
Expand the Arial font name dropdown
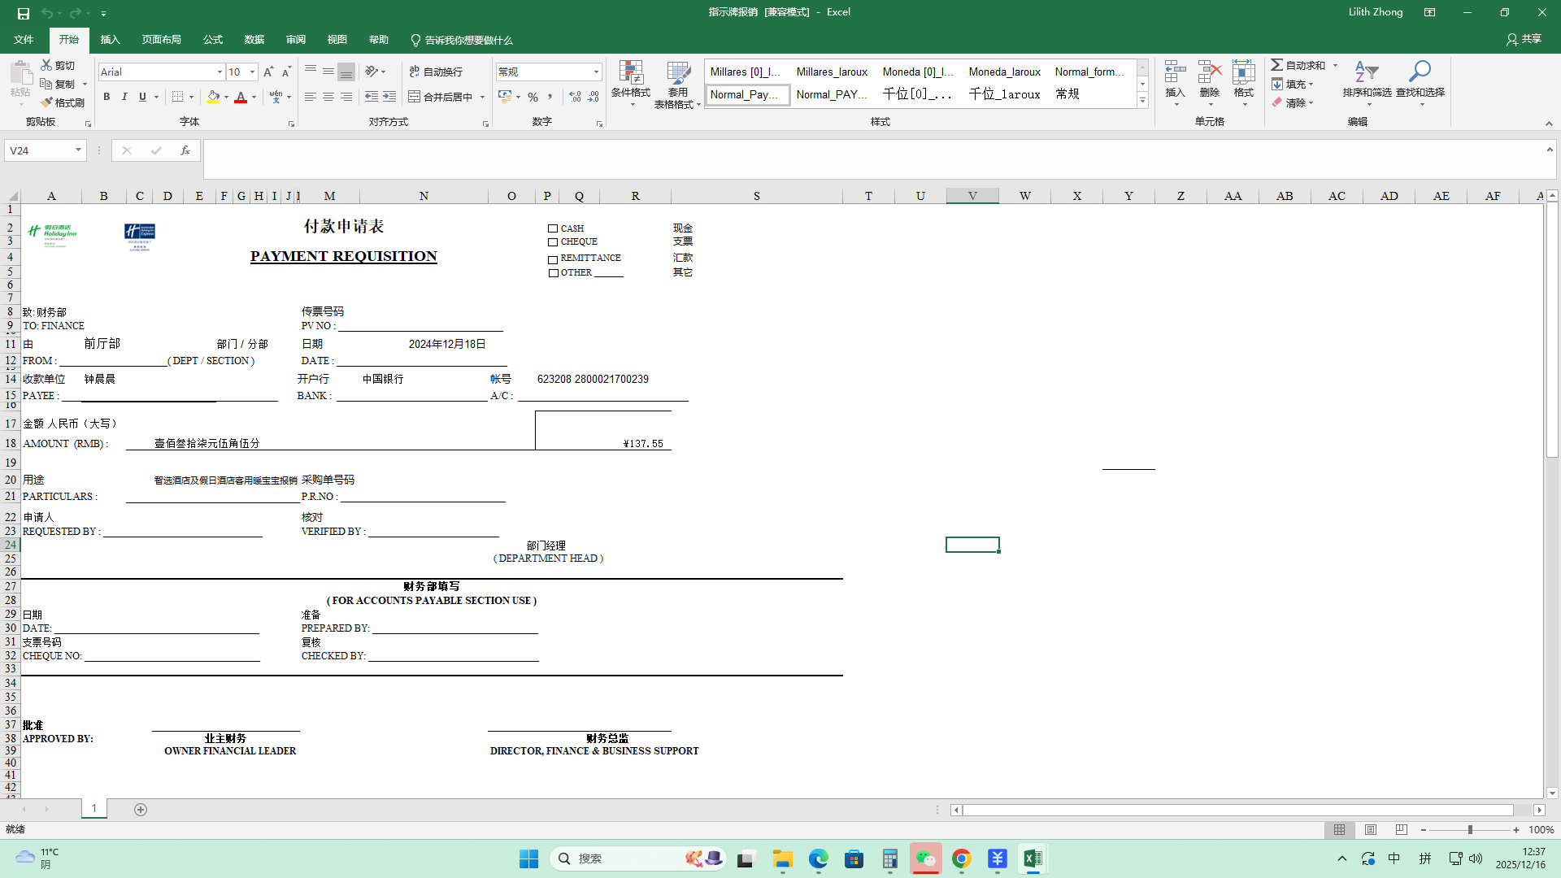[x=220, y=72]
